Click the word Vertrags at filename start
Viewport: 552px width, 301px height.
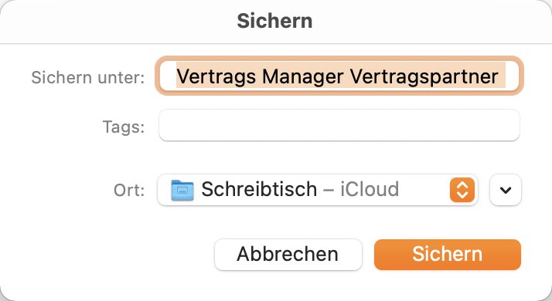(216, 76)
